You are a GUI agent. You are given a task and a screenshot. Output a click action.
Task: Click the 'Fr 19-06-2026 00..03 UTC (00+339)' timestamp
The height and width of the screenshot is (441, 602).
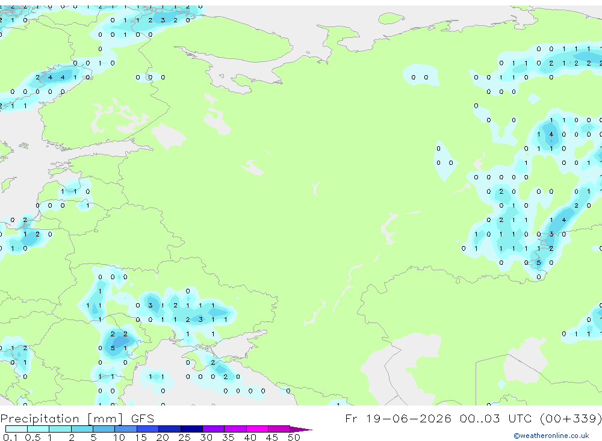[473, 418]
